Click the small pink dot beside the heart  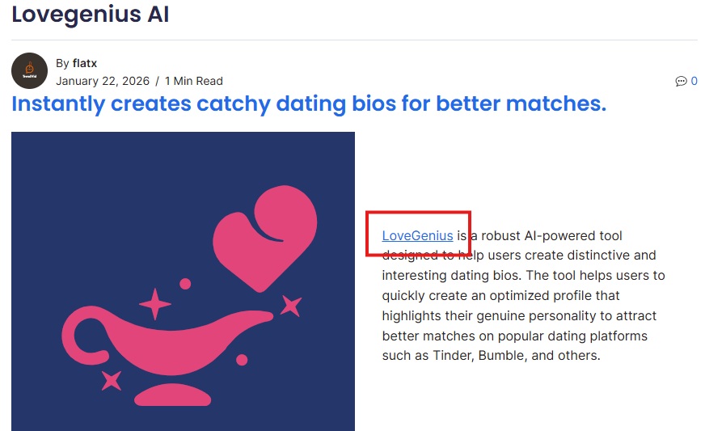[185, 284]
